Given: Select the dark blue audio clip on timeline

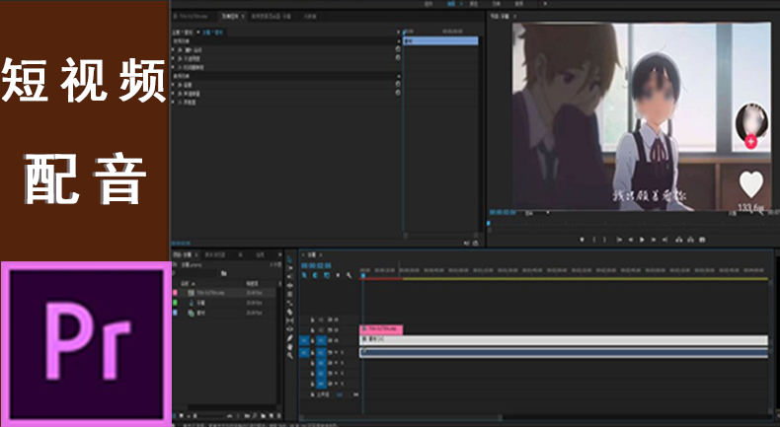Looking at the screenshot, I should coord(563,352).
